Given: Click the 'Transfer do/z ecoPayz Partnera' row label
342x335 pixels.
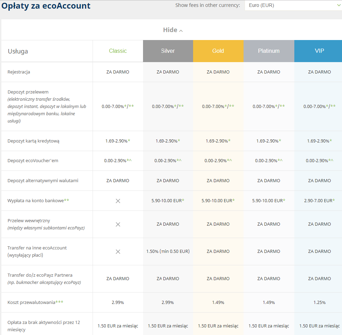Looking at the screenshot, I should tap(40, 275).
